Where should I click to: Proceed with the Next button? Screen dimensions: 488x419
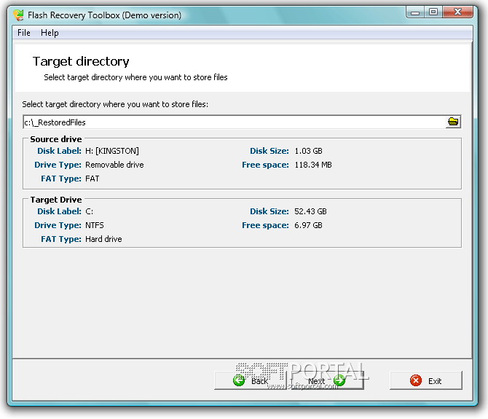click(x=326, y=380)
